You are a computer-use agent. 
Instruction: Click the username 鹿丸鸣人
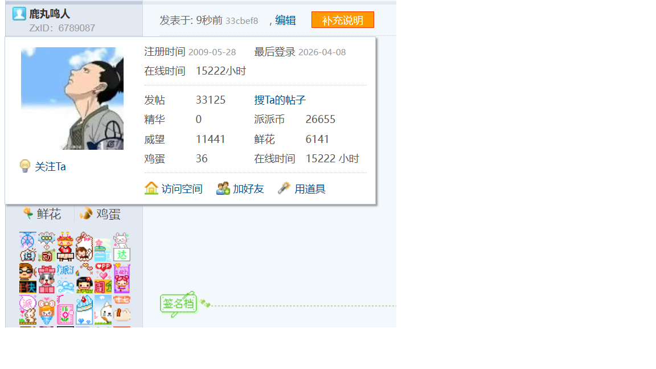(50, 14)
